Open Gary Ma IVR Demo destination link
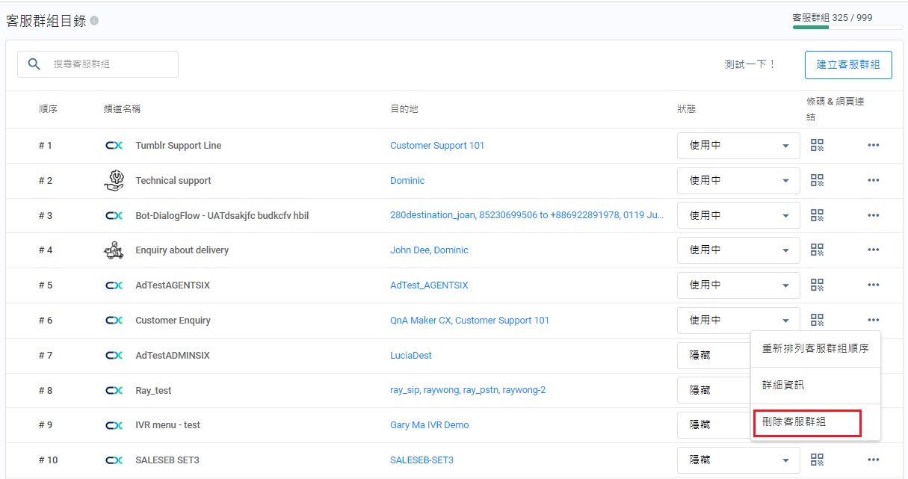The height and width of the screenshot is (479, 908). 430,424
